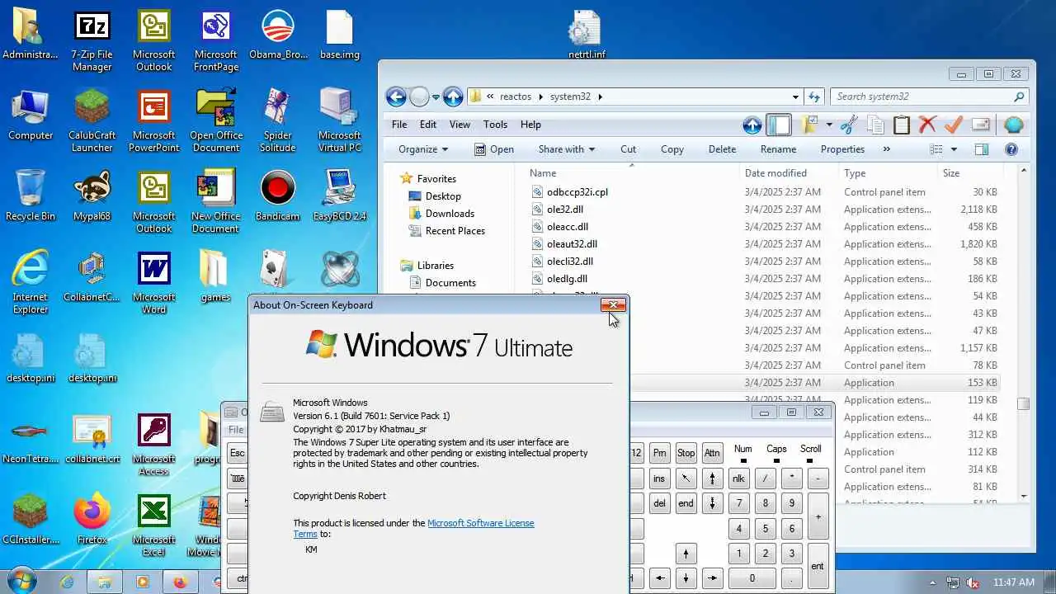
Task: Close the About On-Screen Keyboard dialog
Action: click(x=613, y=305)
